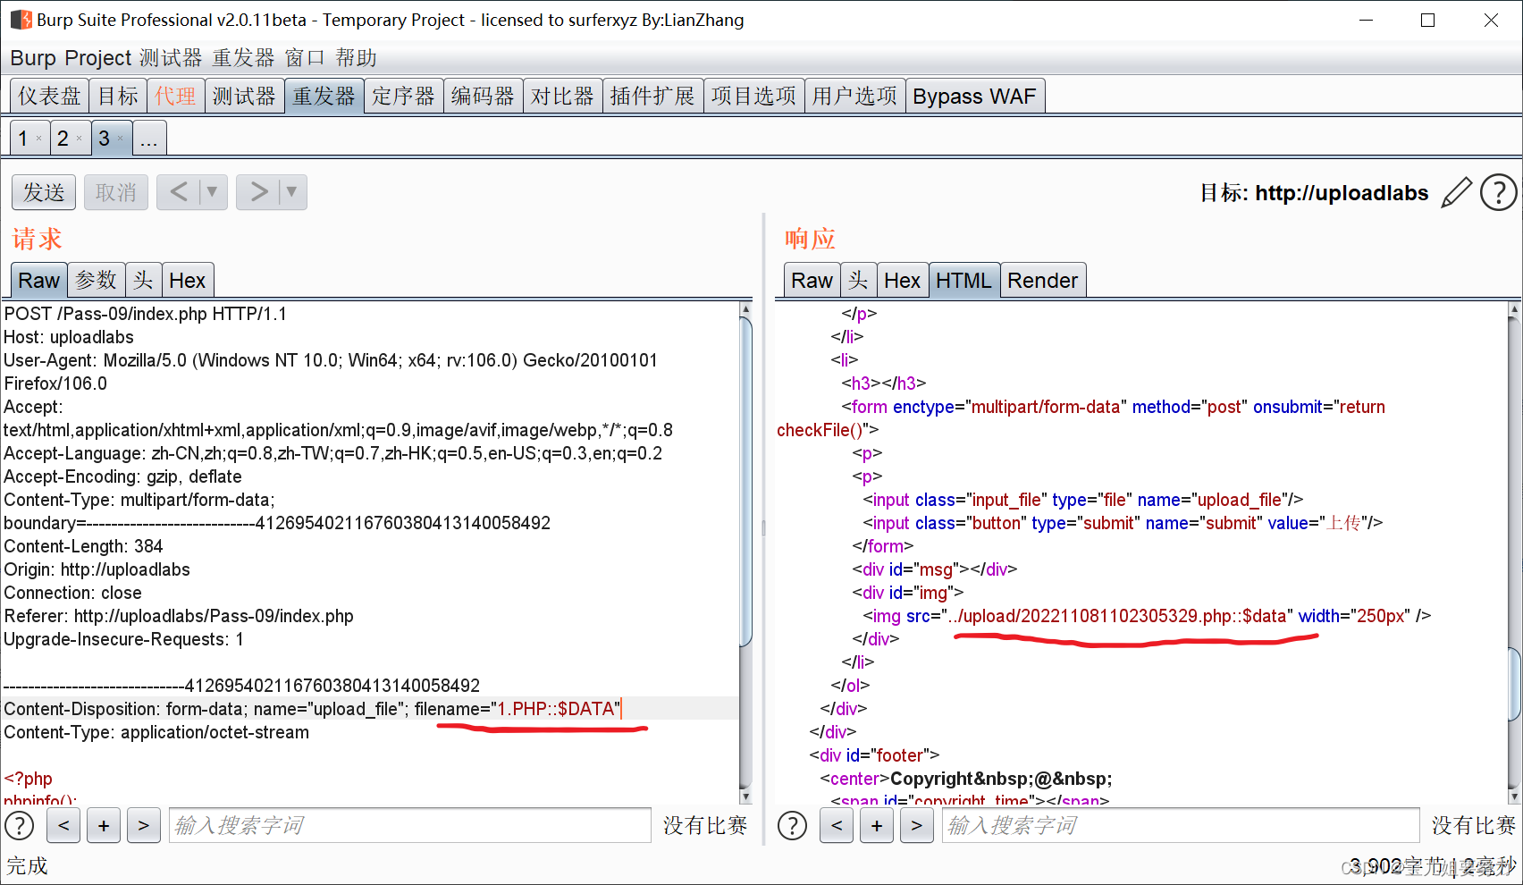This screenshot has height=885, width=1523.
Task: Open the Burp menu
Action: click(x=33, y=58)
